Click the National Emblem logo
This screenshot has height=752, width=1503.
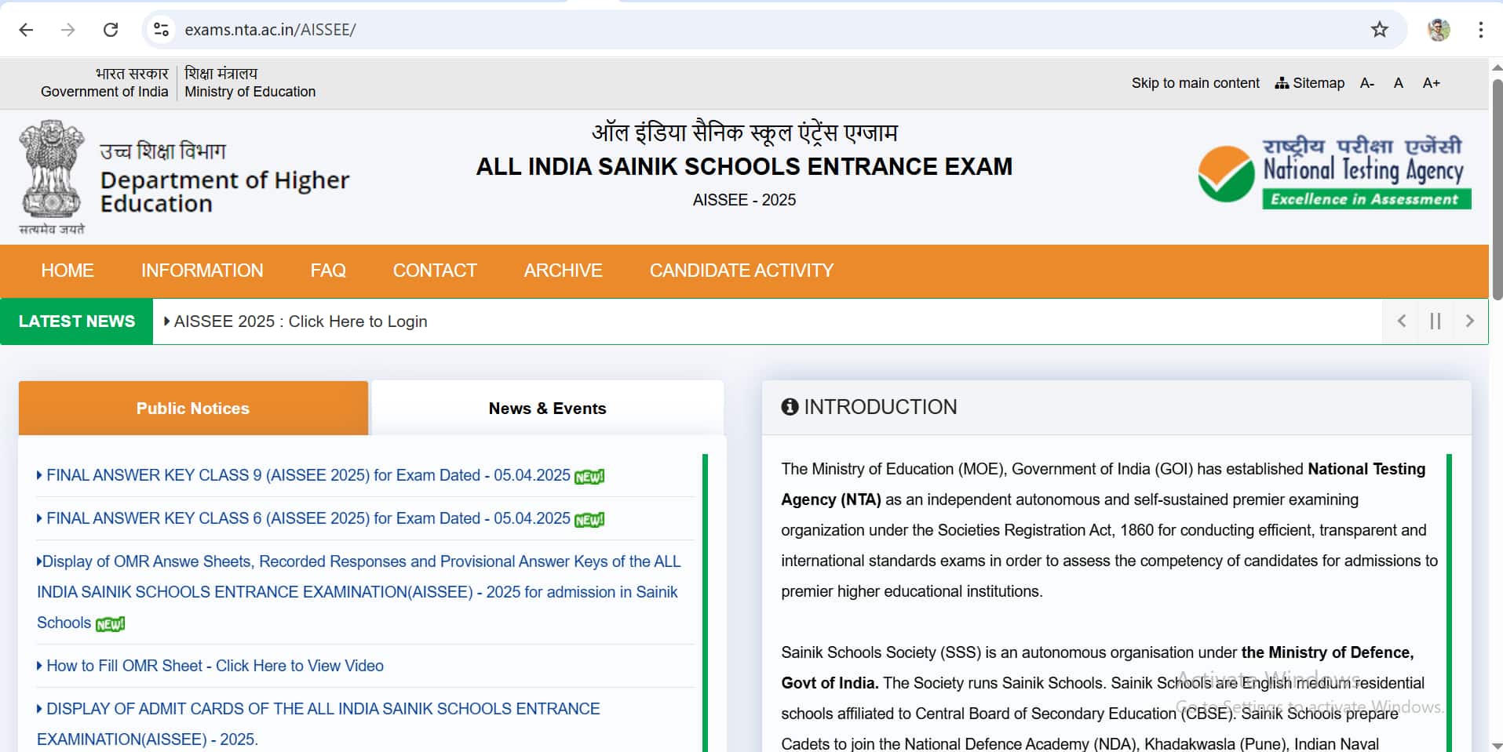pos(52,177)
